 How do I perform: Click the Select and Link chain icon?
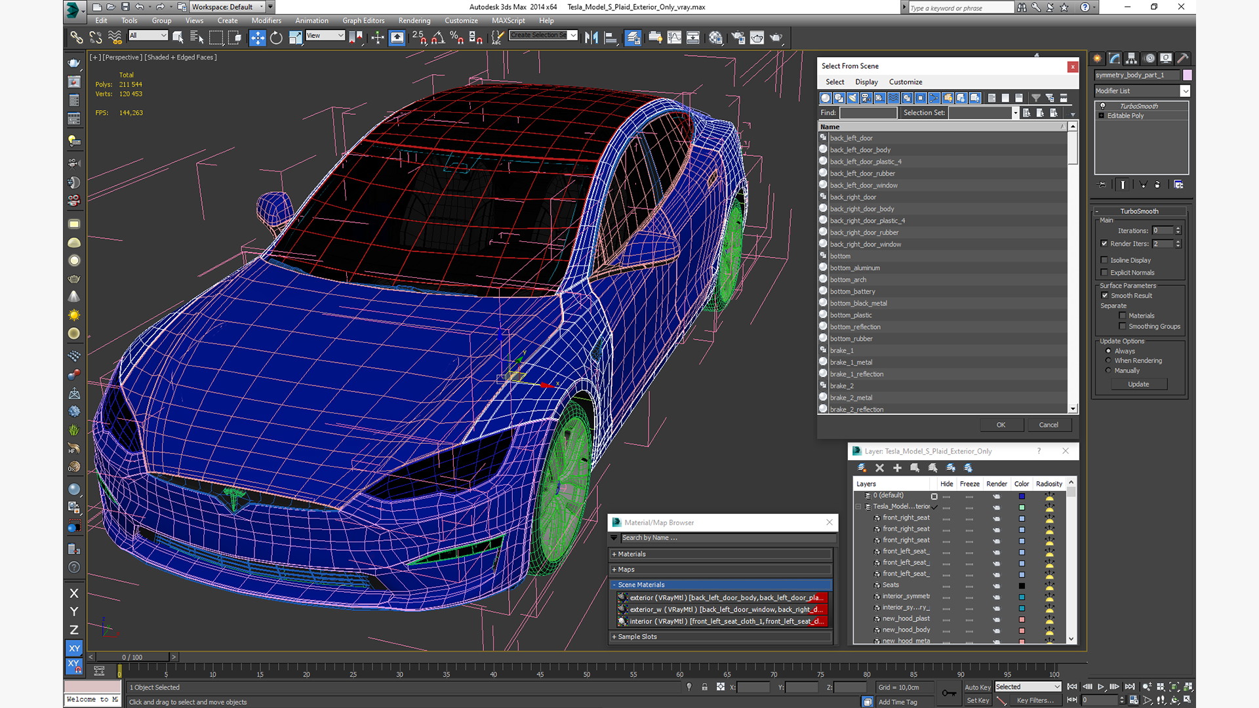[x=77, y=37]
